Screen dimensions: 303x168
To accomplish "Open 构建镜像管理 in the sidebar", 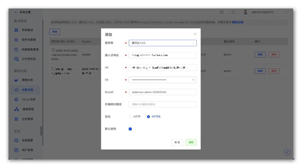I will click(30, 50).
